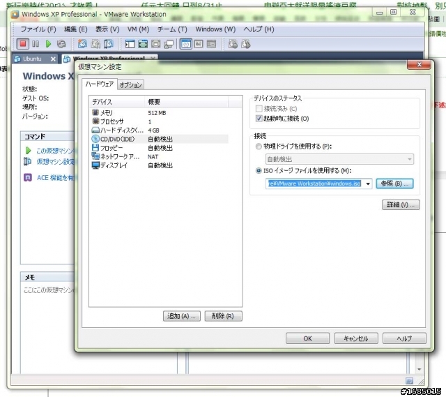Click the Show/Hide Sidebar toolbar icon
The height and width of the screenshot is (397, 446).
coord(130,44)
